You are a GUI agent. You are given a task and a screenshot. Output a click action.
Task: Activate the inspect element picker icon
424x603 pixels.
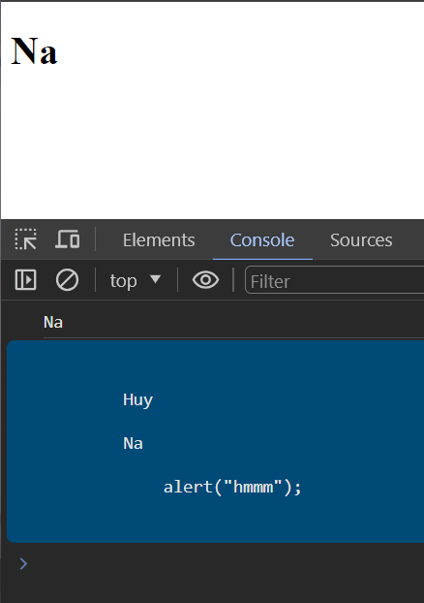26,239
